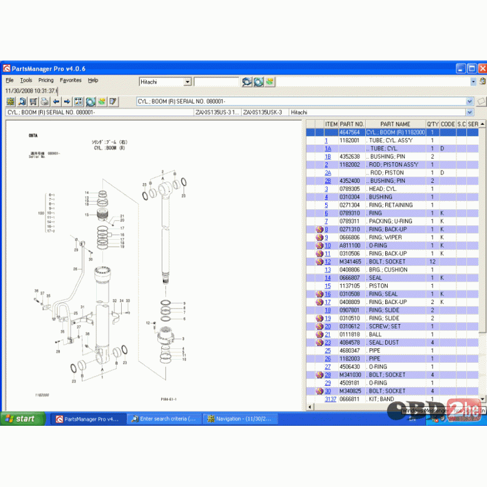Click the CODE column header

pyautogui.click(x=448, y=124)
